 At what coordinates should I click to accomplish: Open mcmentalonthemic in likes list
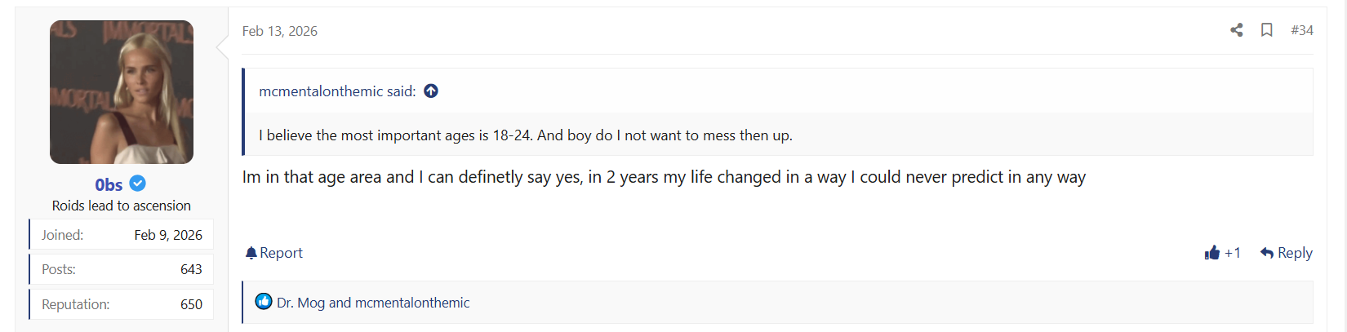tap(412, 303)
